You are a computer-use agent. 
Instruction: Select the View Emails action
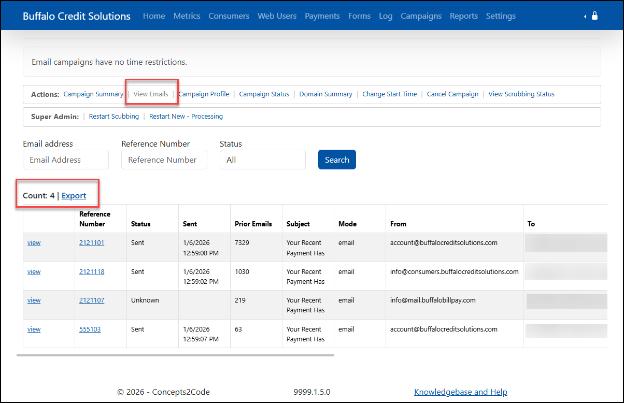[151, 94]
